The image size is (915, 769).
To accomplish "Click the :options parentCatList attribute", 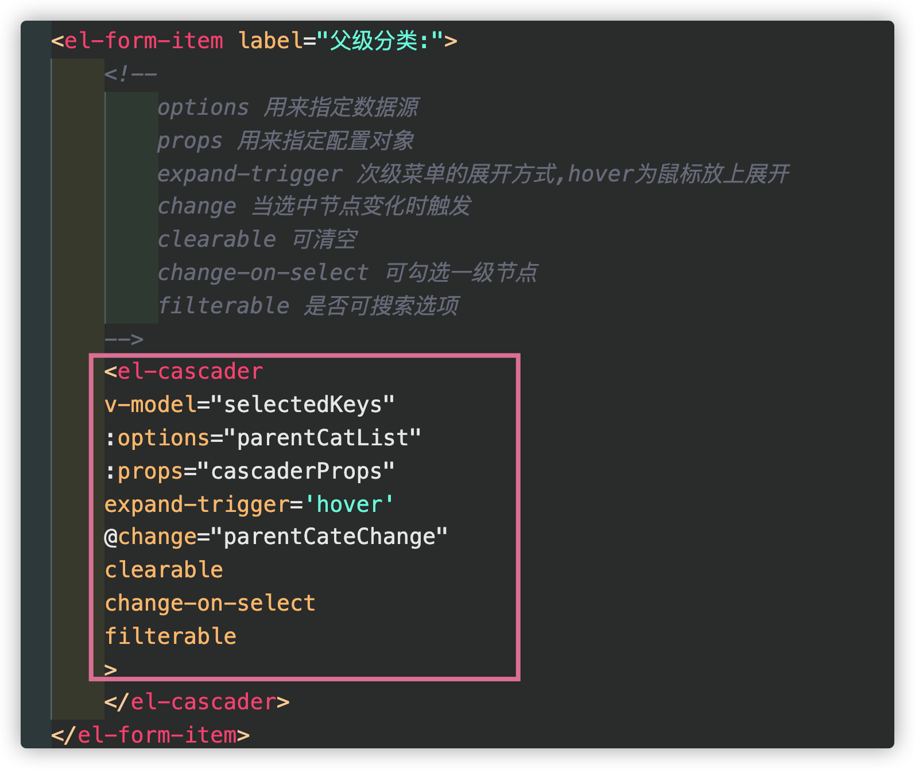I will (x=263, y=438).
